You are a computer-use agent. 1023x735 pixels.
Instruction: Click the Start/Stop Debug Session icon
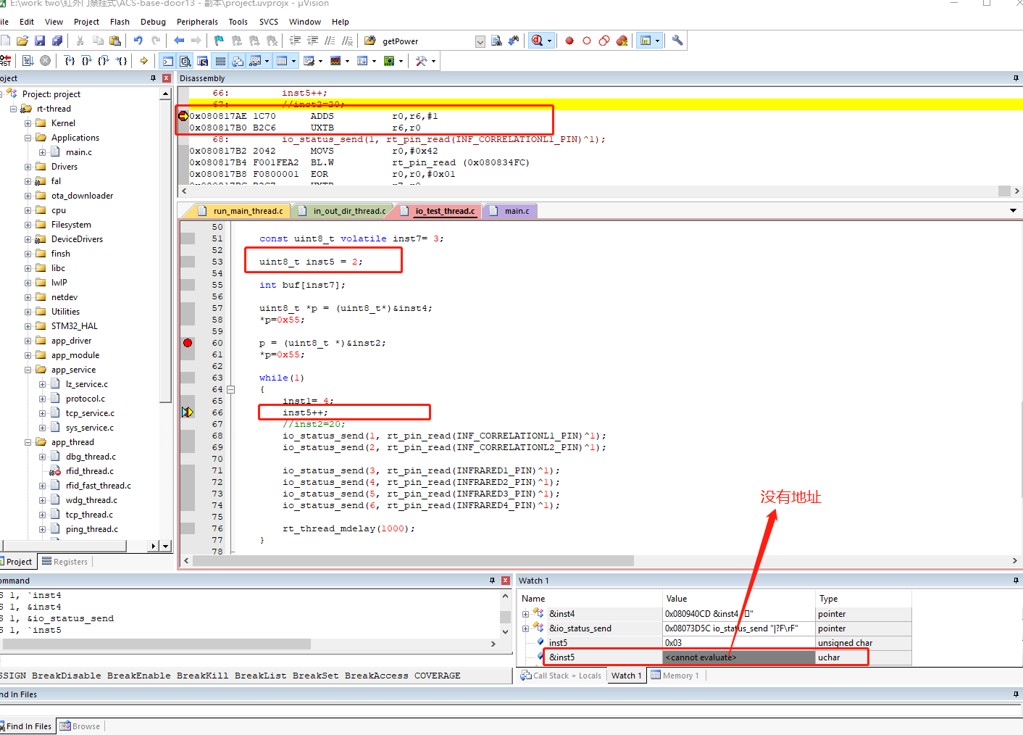[537, 41]
